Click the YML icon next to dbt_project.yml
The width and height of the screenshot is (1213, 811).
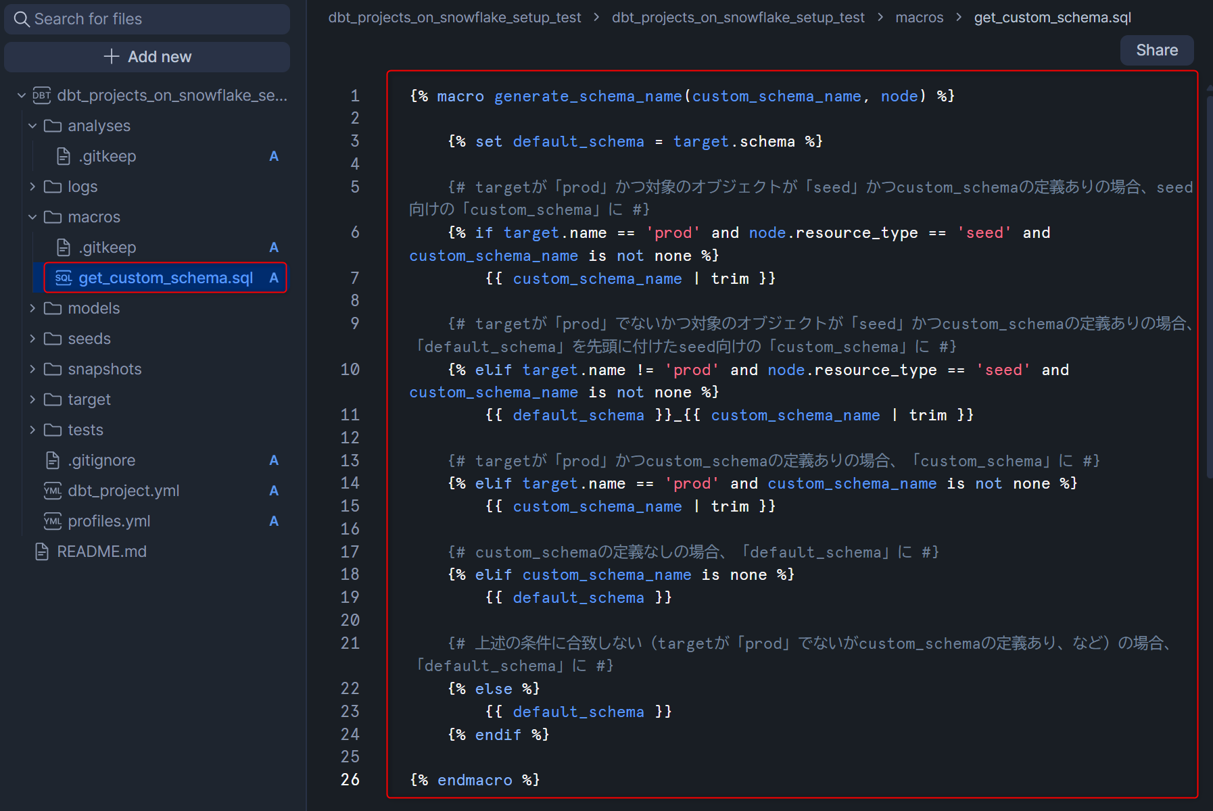coord(53,491)
